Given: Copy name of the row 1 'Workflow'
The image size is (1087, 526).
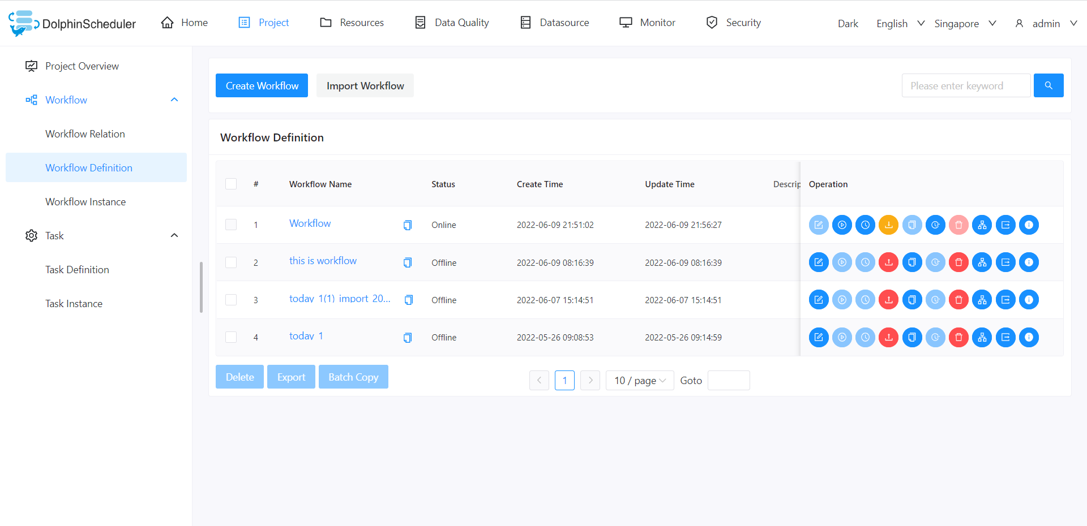Looking at the screenshot, I should pyautogui.click(x=408, y=225).
